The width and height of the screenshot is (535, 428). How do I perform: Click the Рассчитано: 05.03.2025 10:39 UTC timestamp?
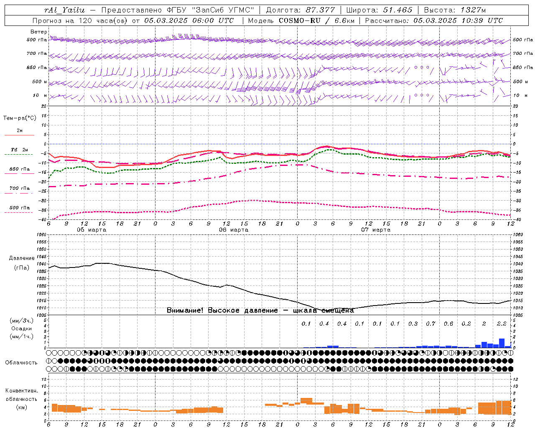click(x=434, y=20)
